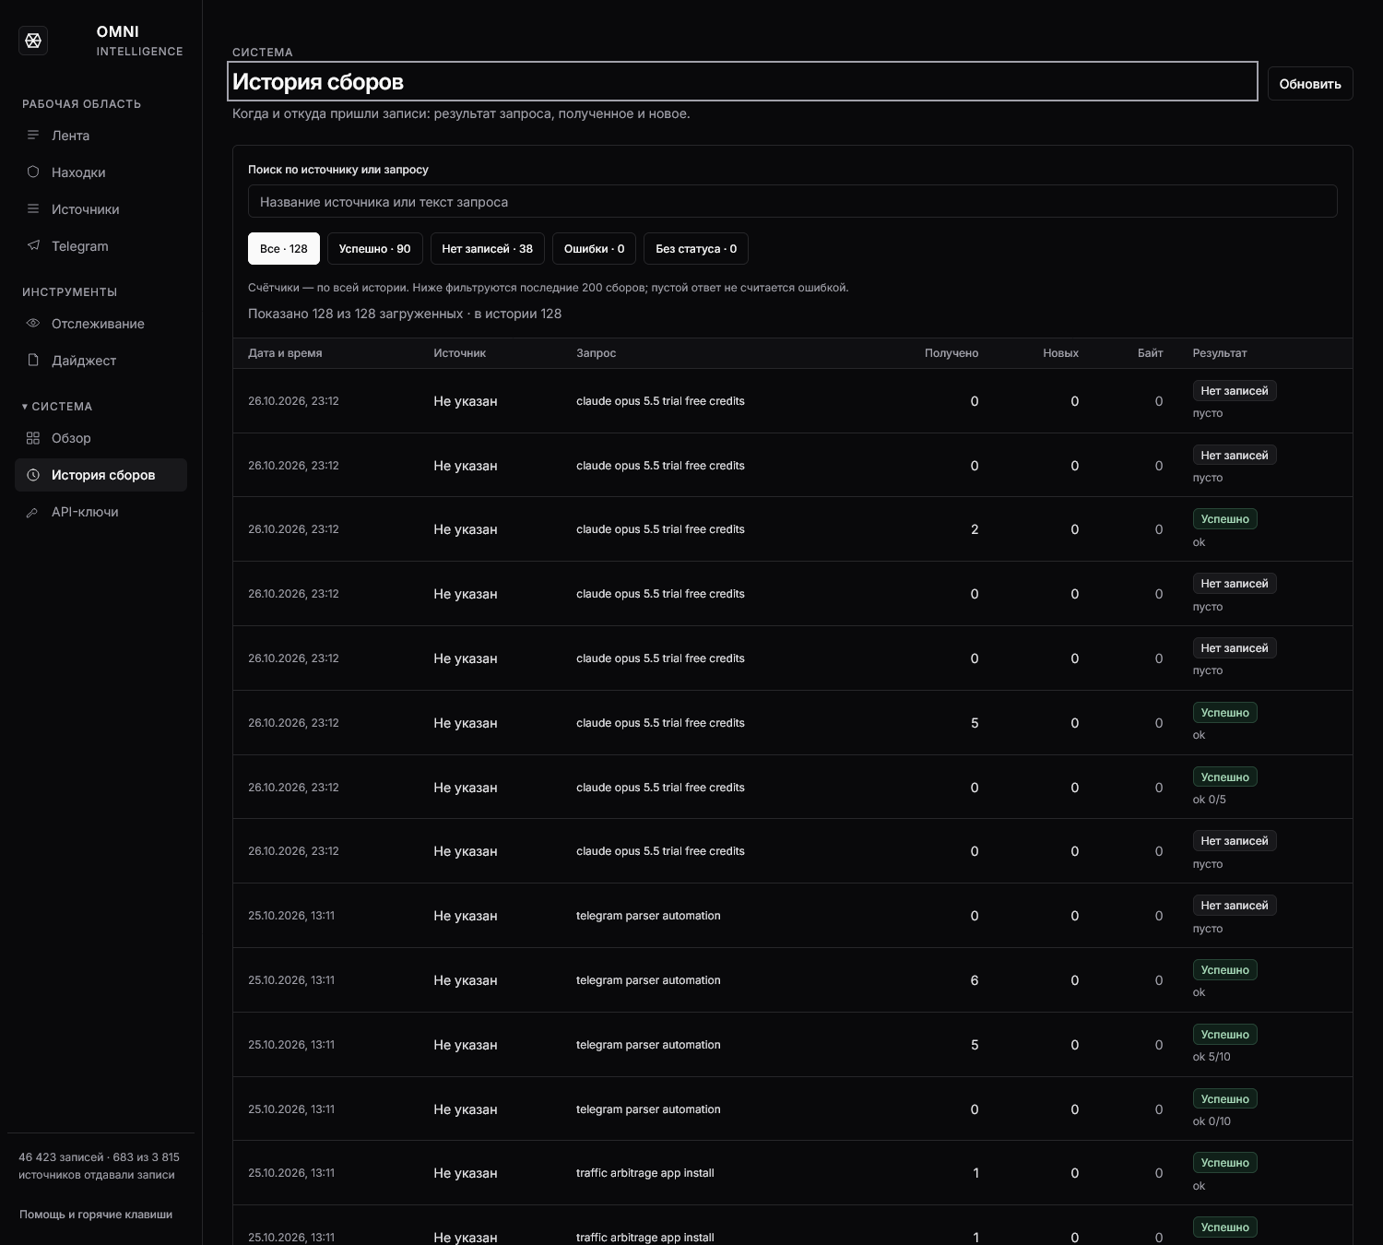Screen dimensions: 1383x1245
Task: Filter by Нет записей · 38
Action: [487, 249]
